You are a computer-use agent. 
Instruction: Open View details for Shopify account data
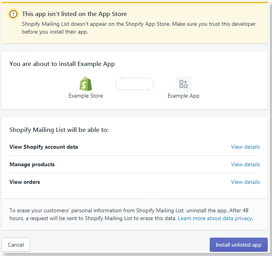click(245, 147)
